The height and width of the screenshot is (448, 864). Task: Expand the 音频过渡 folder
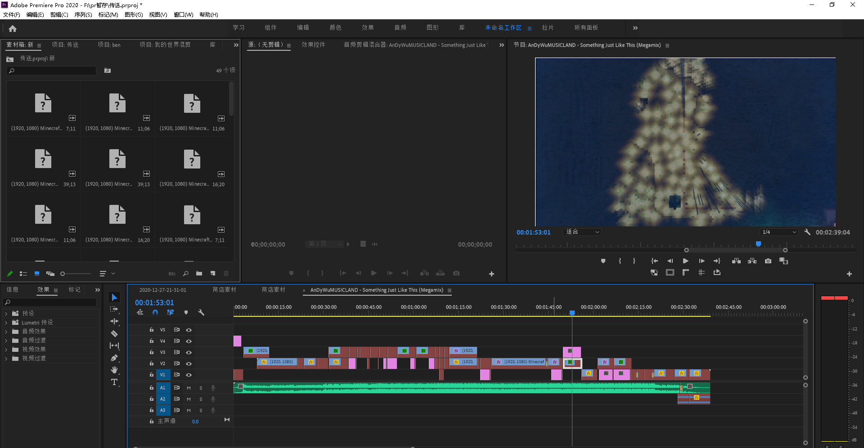[6, 340]
